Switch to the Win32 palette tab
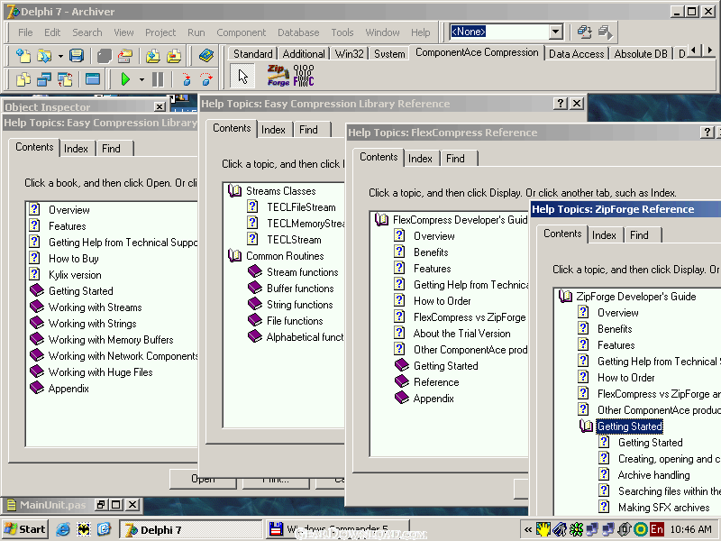Screen dimensions: 721x541 [x=349, y=54]
